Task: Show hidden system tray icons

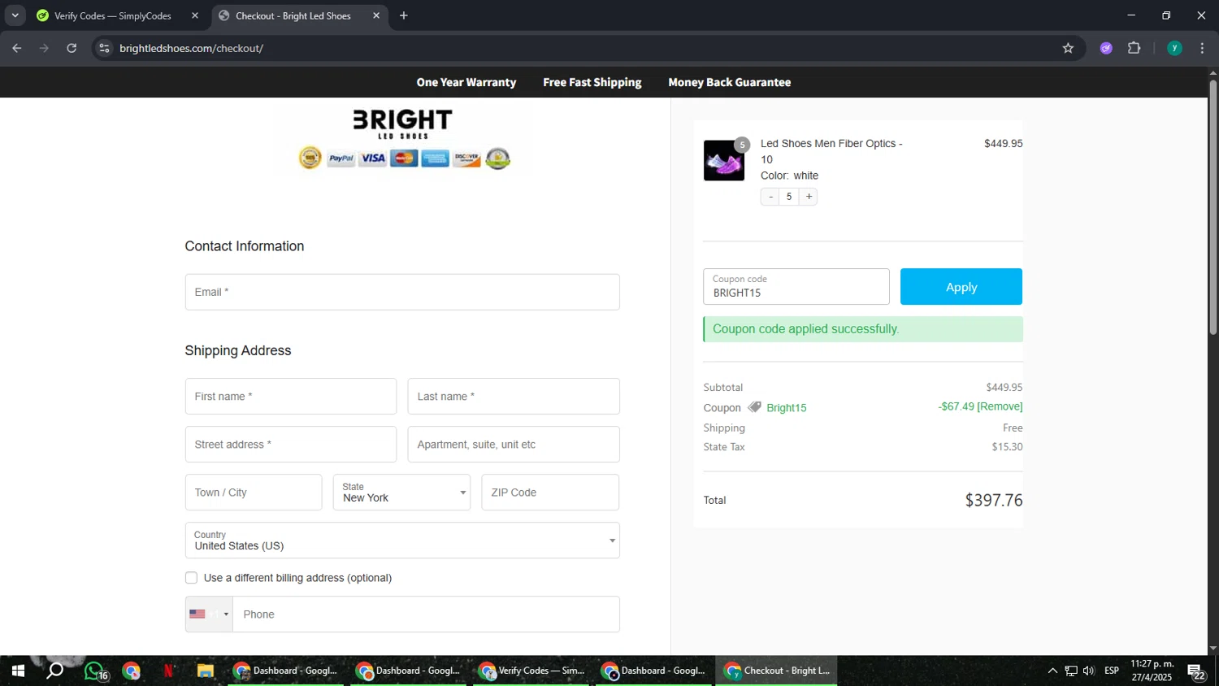Action: [x=1052, y=671]
